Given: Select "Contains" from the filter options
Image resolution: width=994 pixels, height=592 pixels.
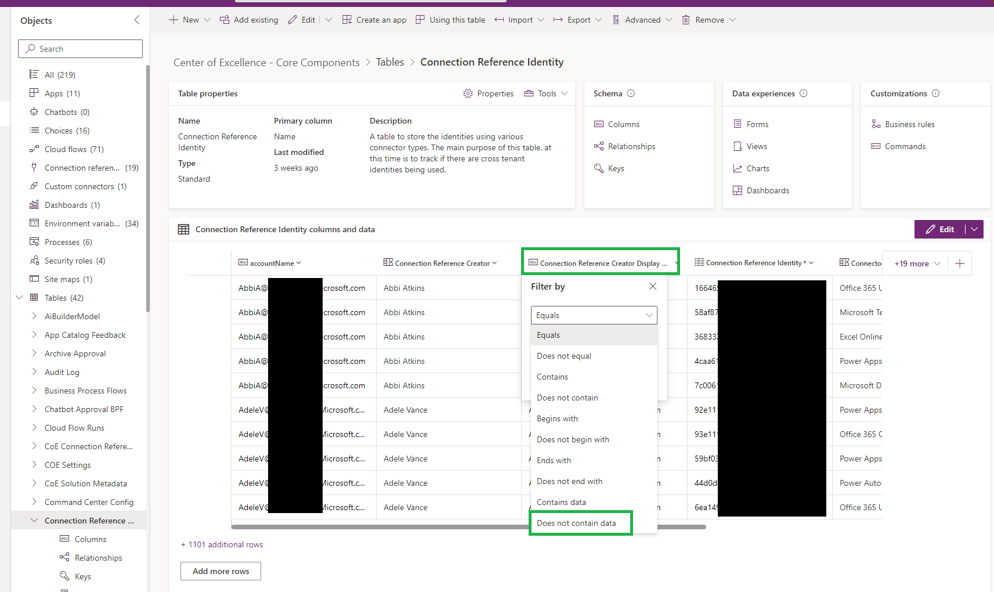Looking at the screenshot, I should pyautogui.click(x=552, y=377).
